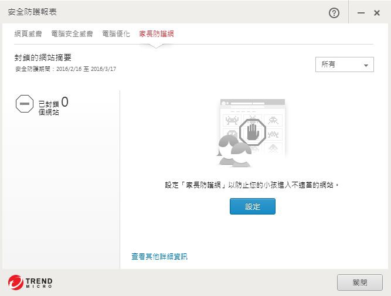Open the help question mark icon
This screenshot has width=391, height=296.
(334, 13)
